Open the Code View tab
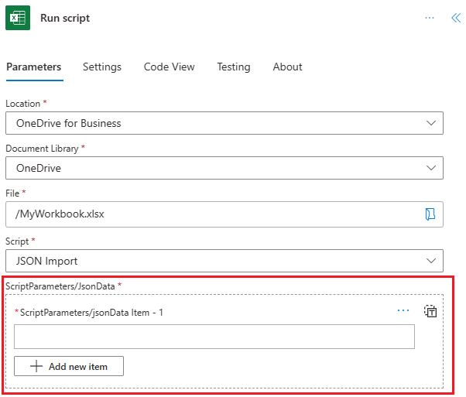Image resolution: width=466 pixels, height=397 pixels. pos(169,67)
